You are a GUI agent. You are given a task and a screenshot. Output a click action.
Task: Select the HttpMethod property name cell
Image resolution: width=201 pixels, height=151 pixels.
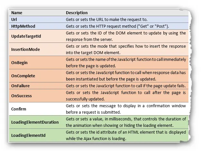[23, 26]
